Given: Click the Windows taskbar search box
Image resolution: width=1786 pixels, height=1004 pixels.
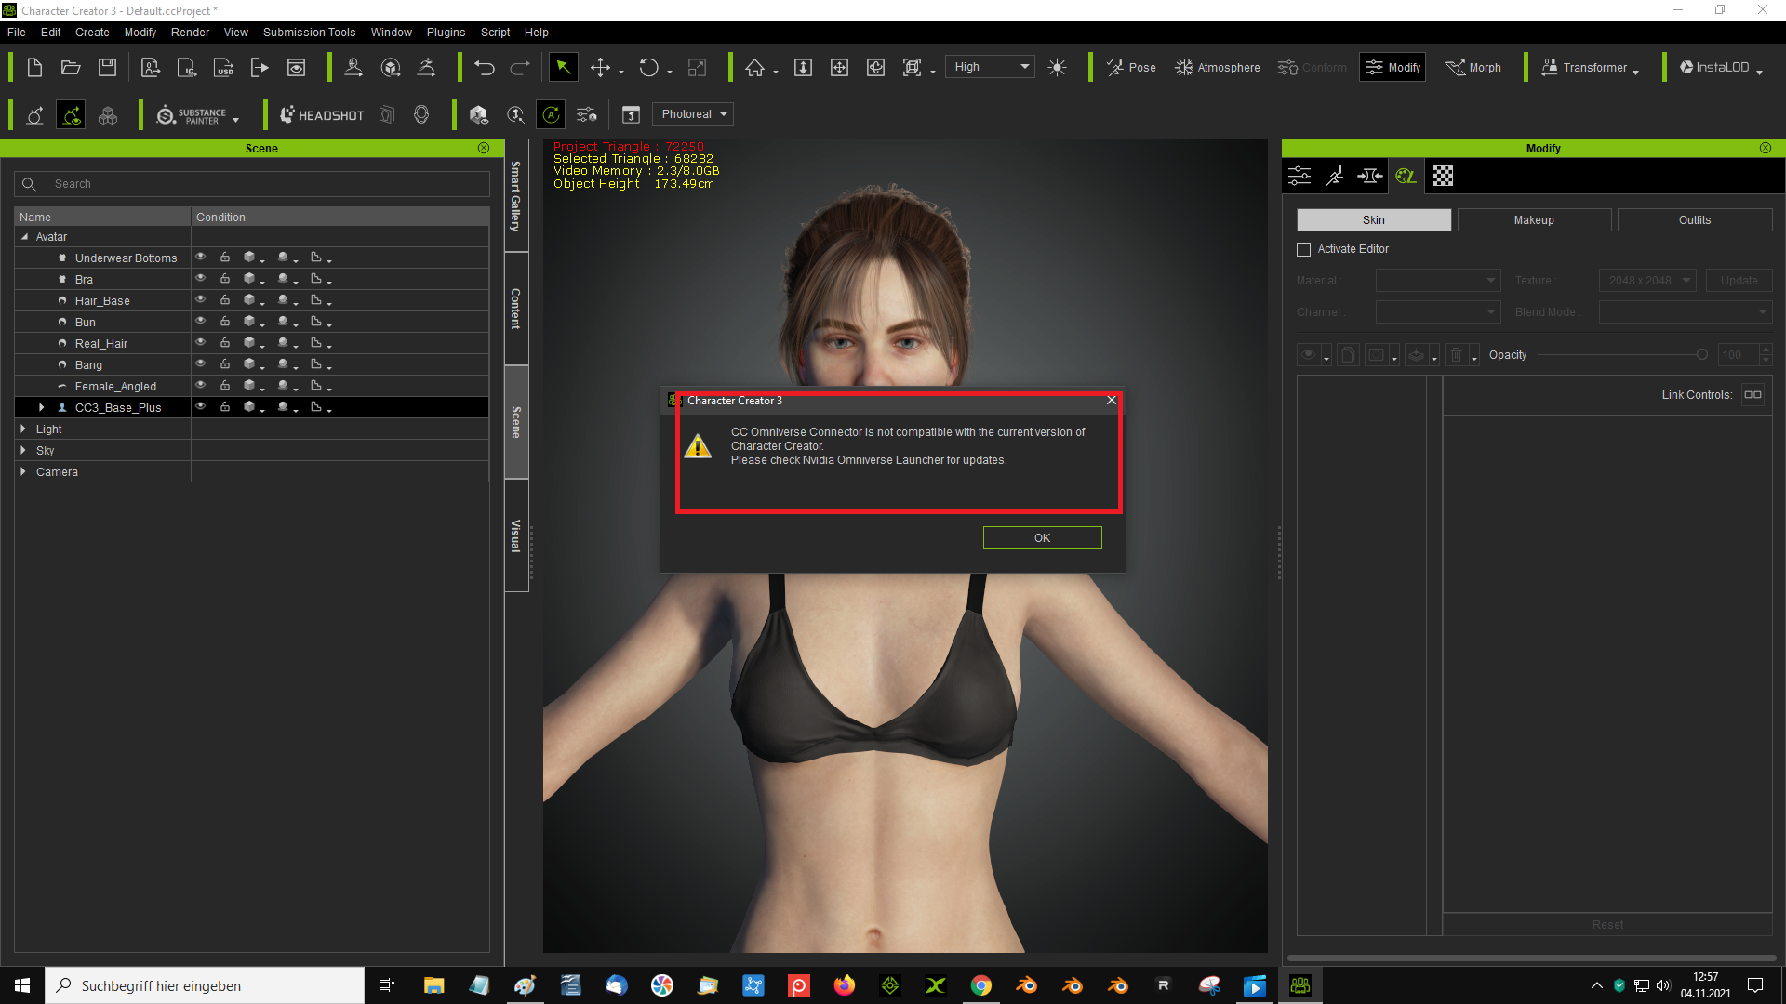Looking at the screenshot, I should [x=205, y=985].
